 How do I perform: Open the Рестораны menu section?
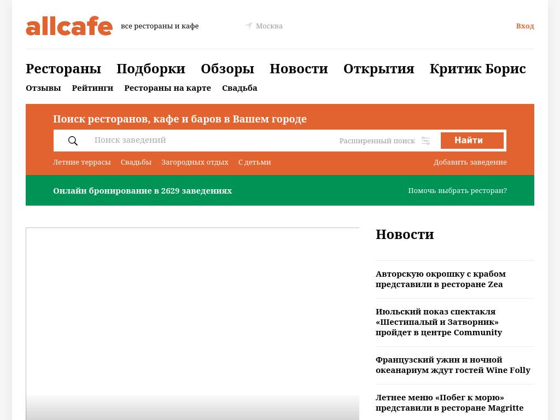[63, 68]
